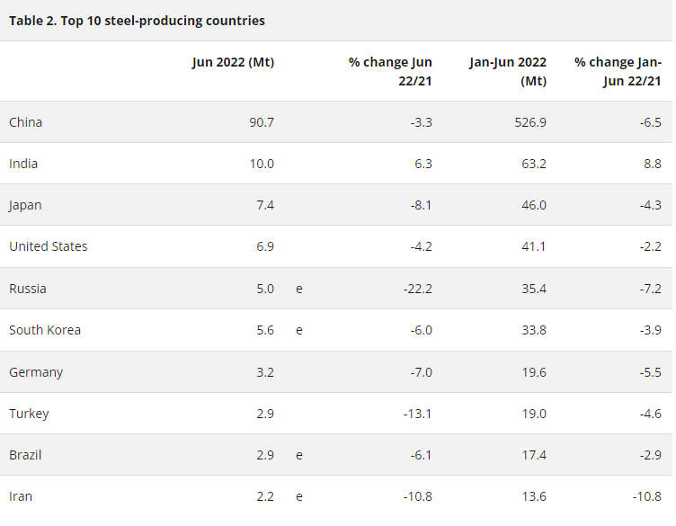Click the Japan country cell

point(25,205)
